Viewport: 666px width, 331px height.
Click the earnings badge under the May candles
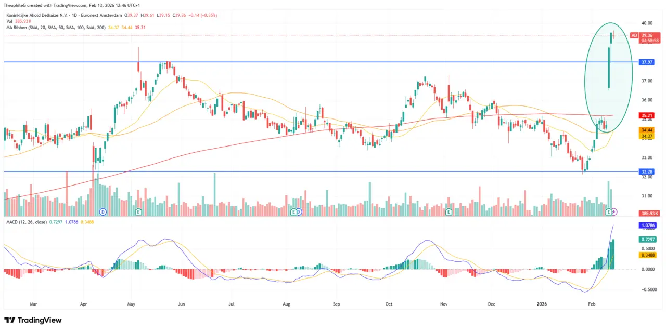(138, 212)
